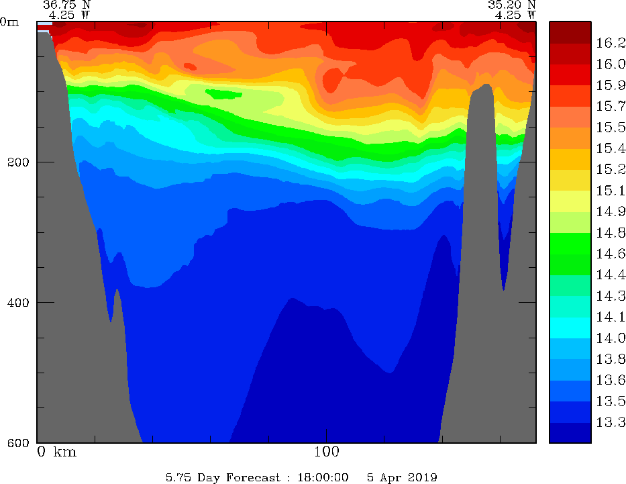The width and height of the screenshot is (626, 484).
Task: Click the 14.8 colorbar value
Action: click(x=611, y=232)
